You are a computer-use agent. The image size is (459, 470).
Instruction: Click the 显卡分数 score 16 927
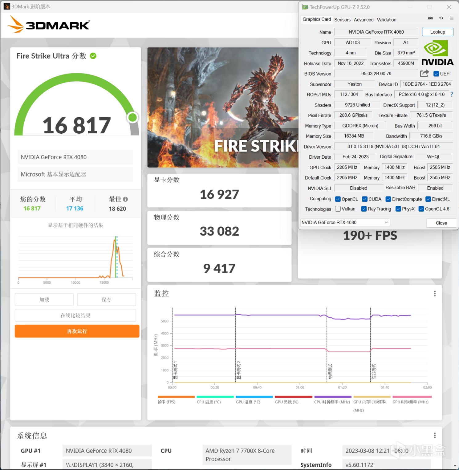point(219,194)
